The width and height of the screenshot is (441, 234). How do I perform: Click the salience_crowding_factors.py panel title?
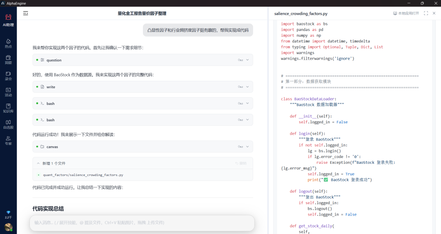[x=301, y=13]
